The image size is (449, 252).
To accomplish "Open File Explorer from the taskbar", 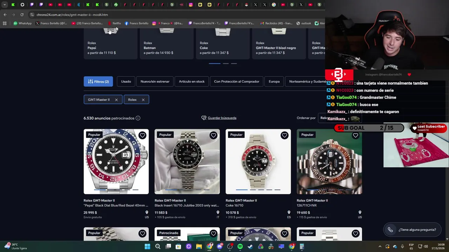I will pyautogui.click(x=199, y=246).
